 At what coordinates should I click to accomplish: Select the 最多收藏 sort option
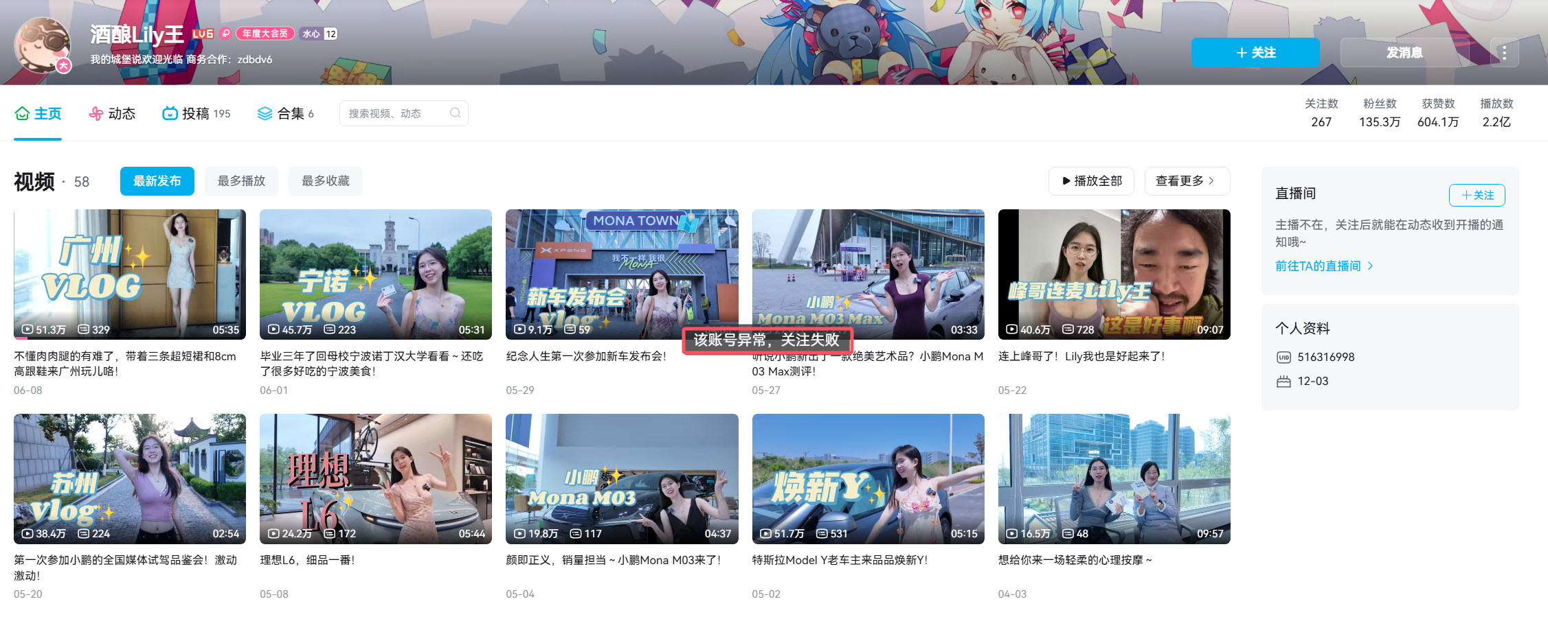click(326, 181)
